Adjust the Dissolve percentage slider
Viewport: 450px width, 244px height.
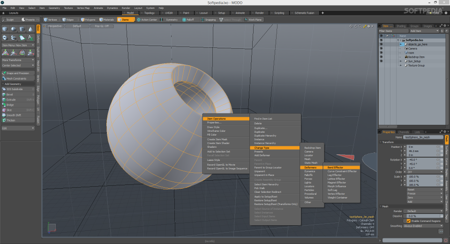coord(423,216)
